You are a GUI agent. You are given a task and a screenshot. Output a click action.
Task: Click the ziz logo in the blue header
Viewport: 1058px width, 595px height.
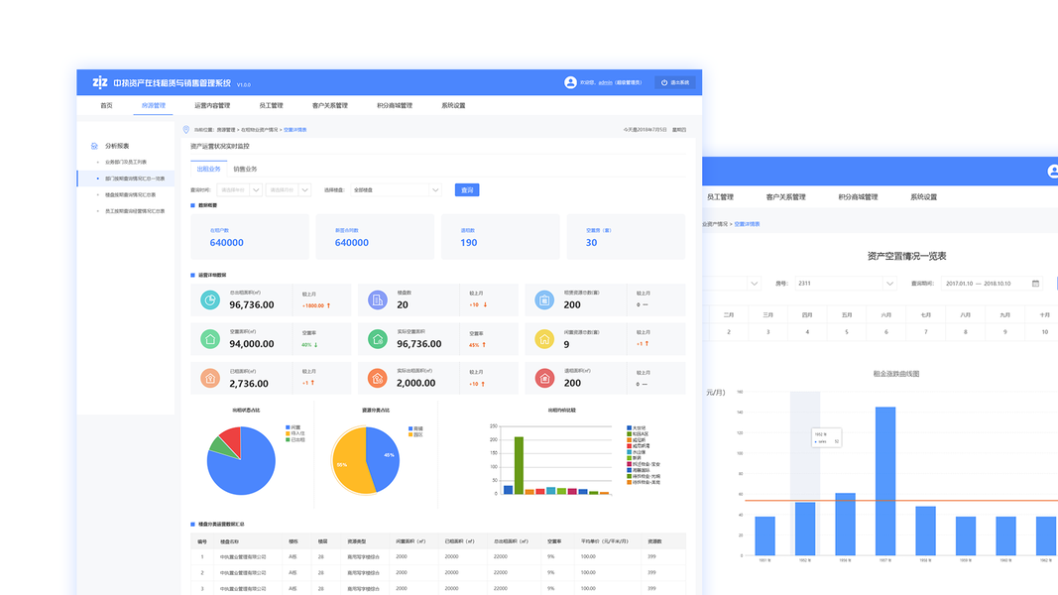coord(100,82)
